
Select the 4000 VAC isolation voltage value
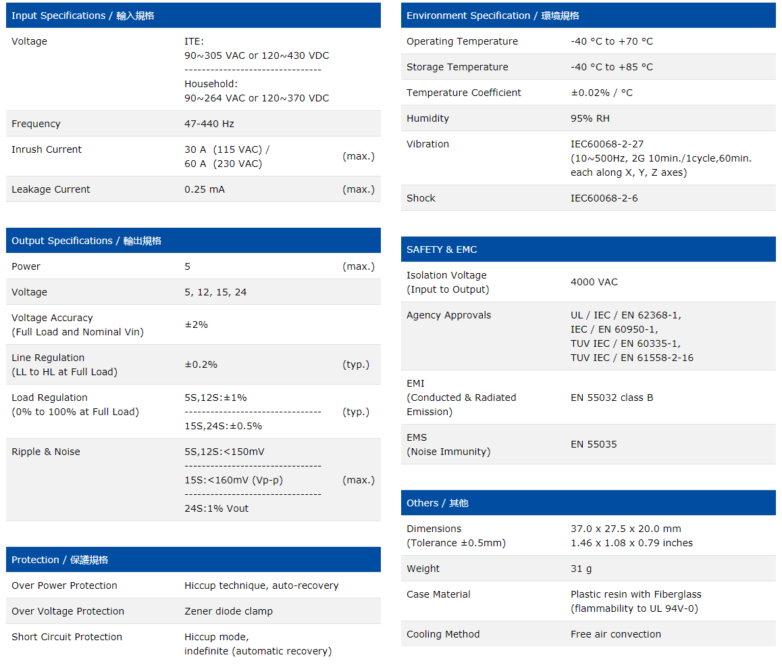point(594,282)
